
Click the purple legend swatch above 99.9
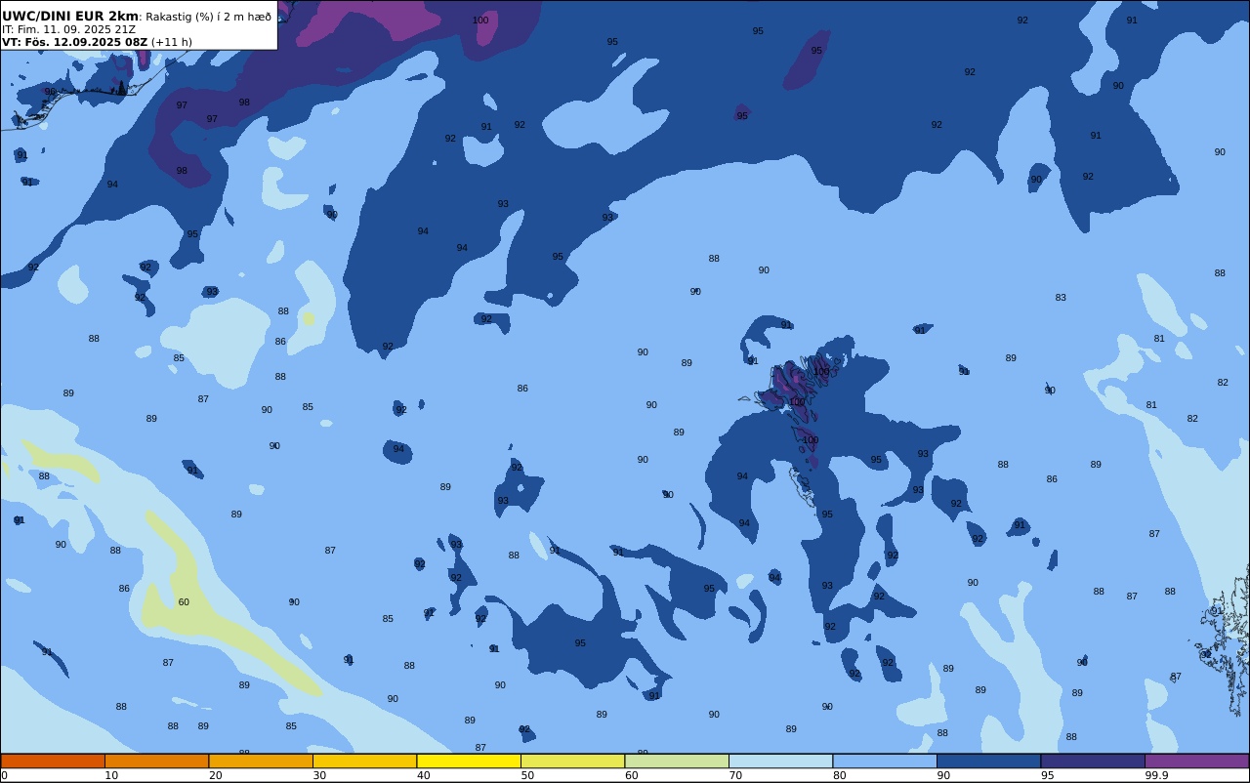(x=1196, y=761)
